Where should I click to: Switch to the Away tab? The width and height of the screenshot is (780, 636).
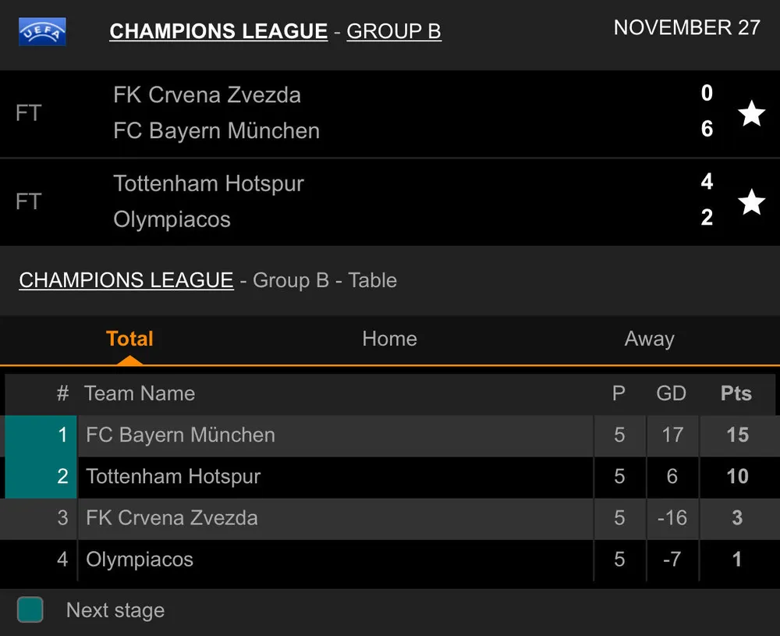pyautogui.click(x=649, y=339)
